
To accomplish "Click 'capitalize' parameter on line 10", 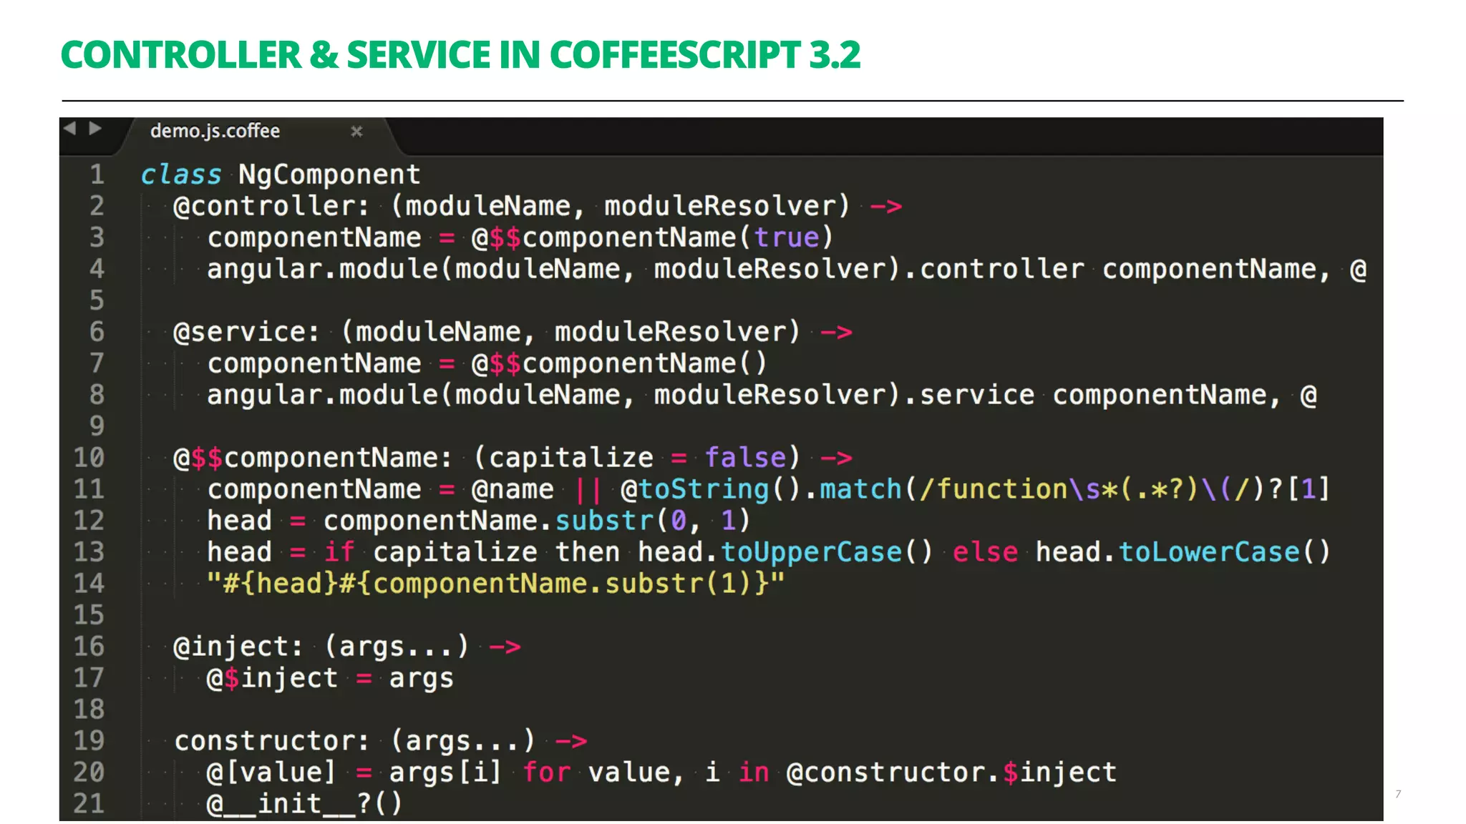I will [x=571, y=458].
